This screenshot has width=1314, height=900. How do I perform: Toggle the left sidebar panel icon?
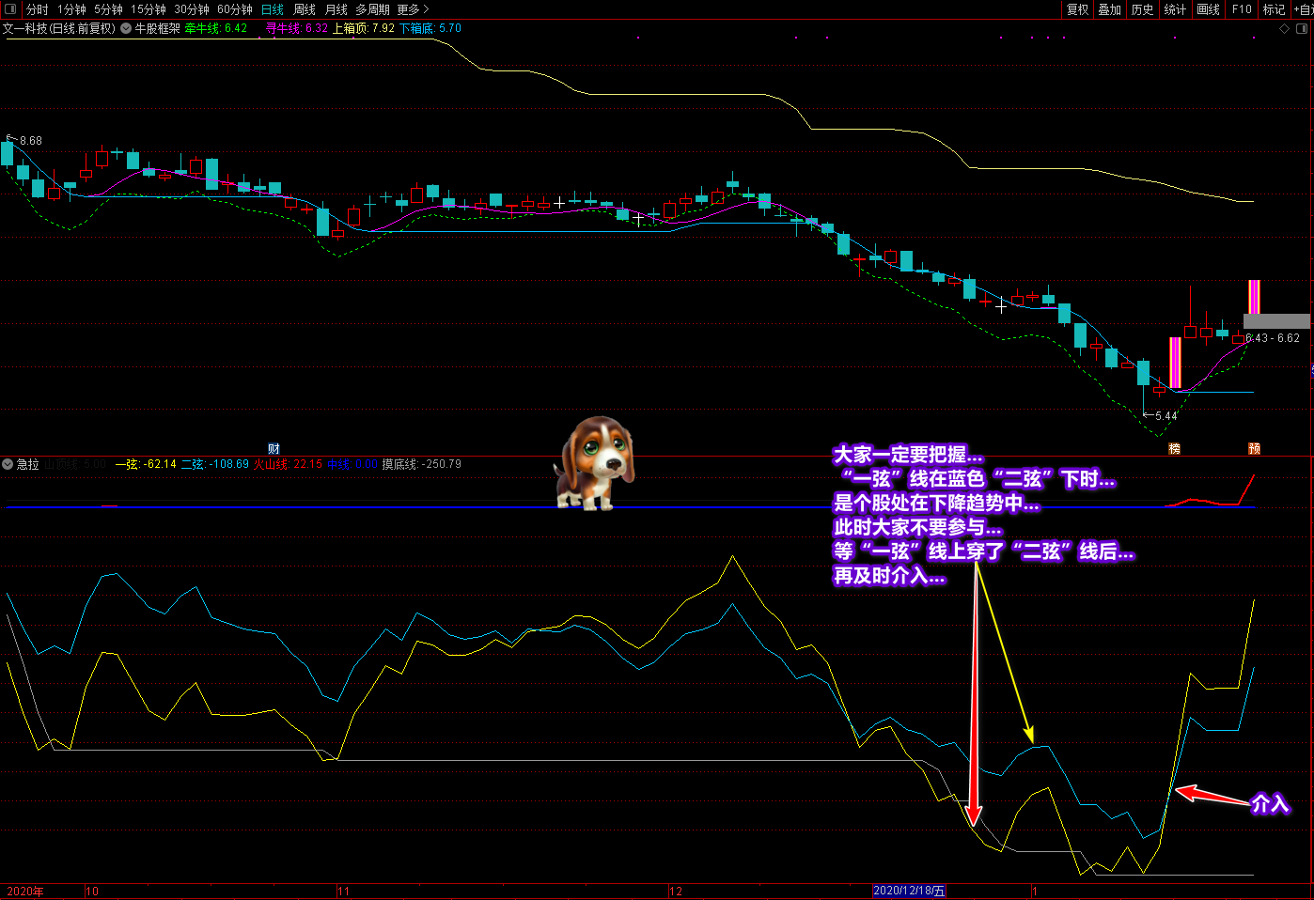(10, 9)
